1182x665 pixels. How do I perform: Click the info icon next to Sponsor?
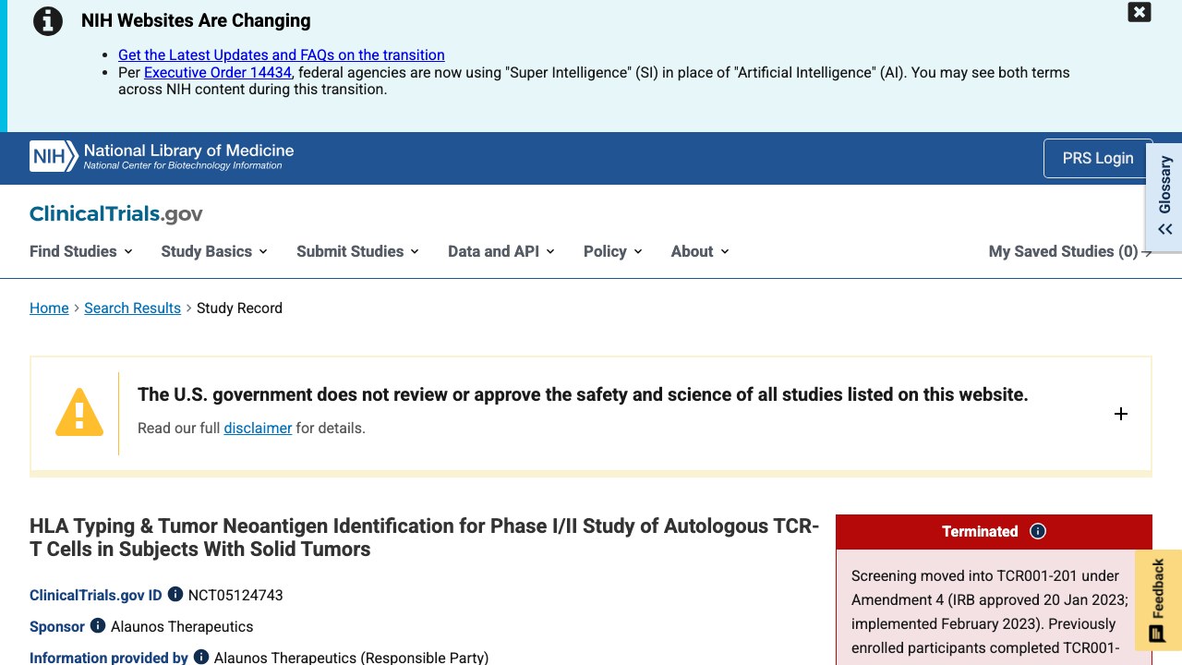[98, 626]
